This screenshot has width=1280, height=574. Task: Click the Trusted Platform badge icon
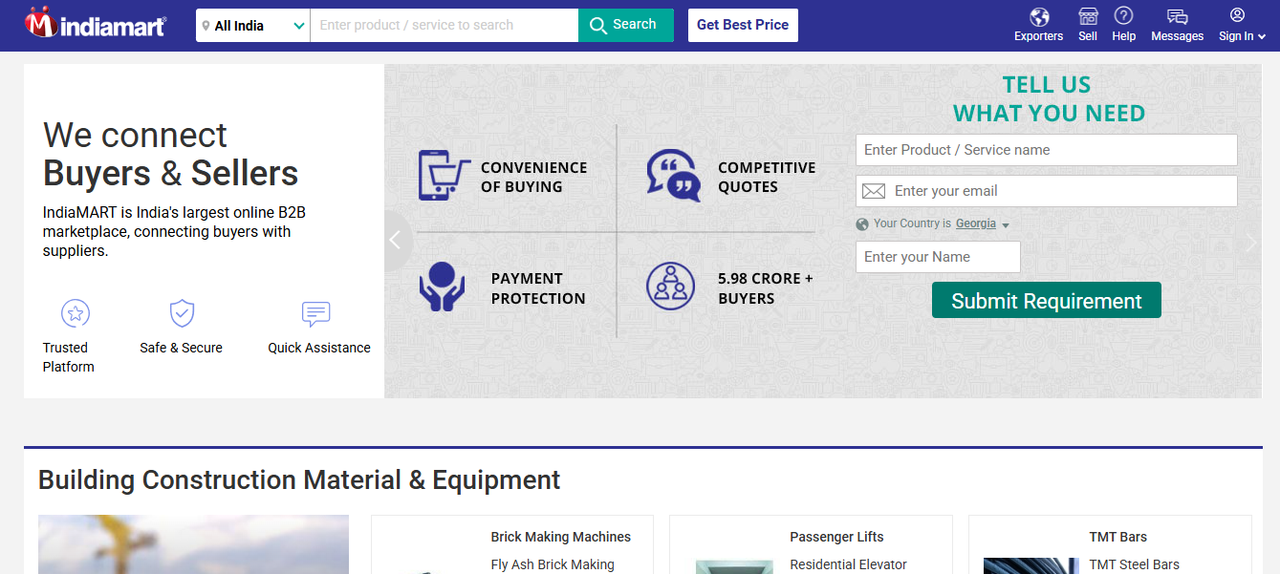click(x=74, y=313)
